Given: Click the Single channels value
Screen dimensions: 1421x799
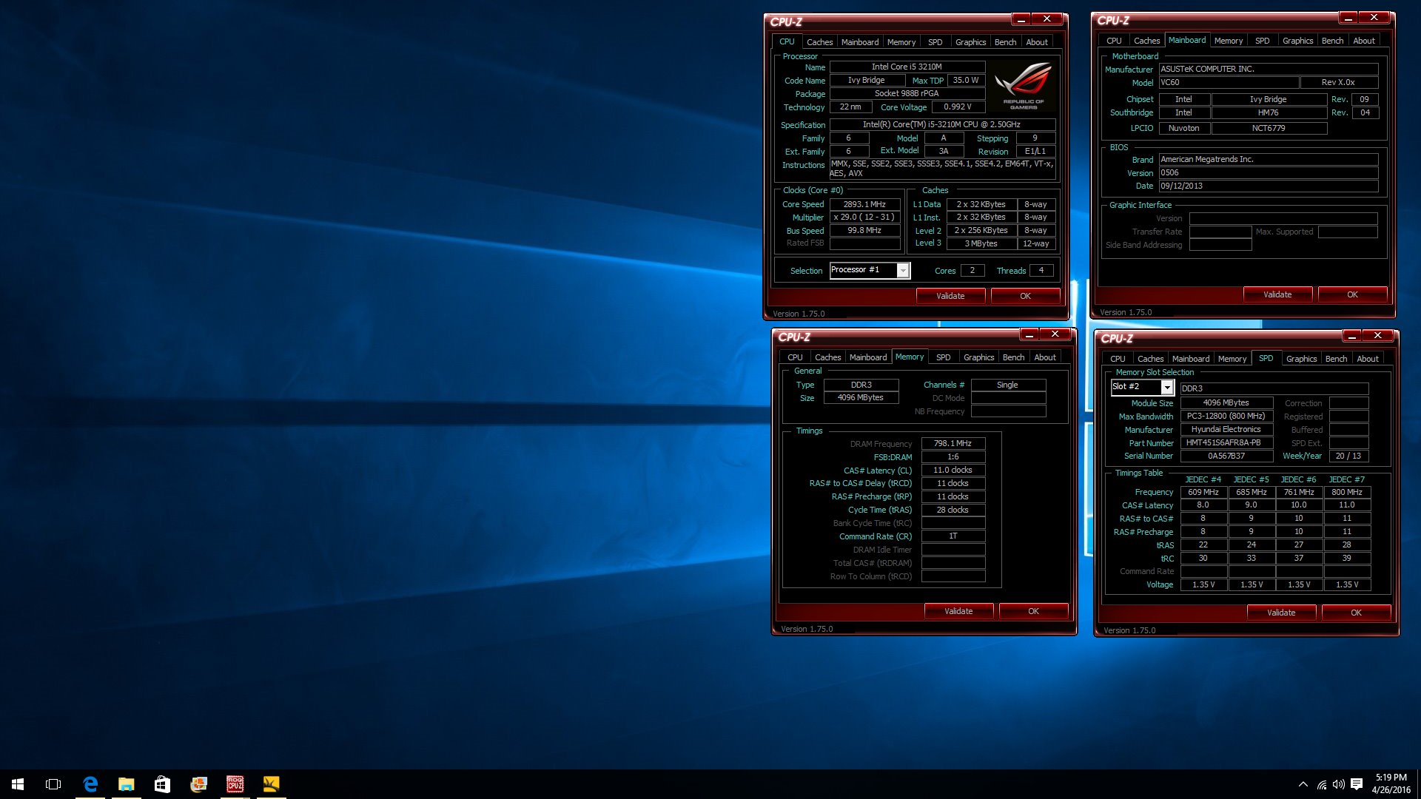Looking at the screenshot, I should click(1008, 385).
